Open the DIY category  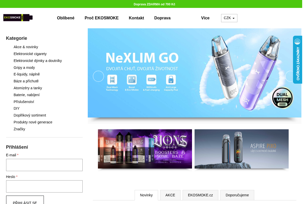(17, 108)
